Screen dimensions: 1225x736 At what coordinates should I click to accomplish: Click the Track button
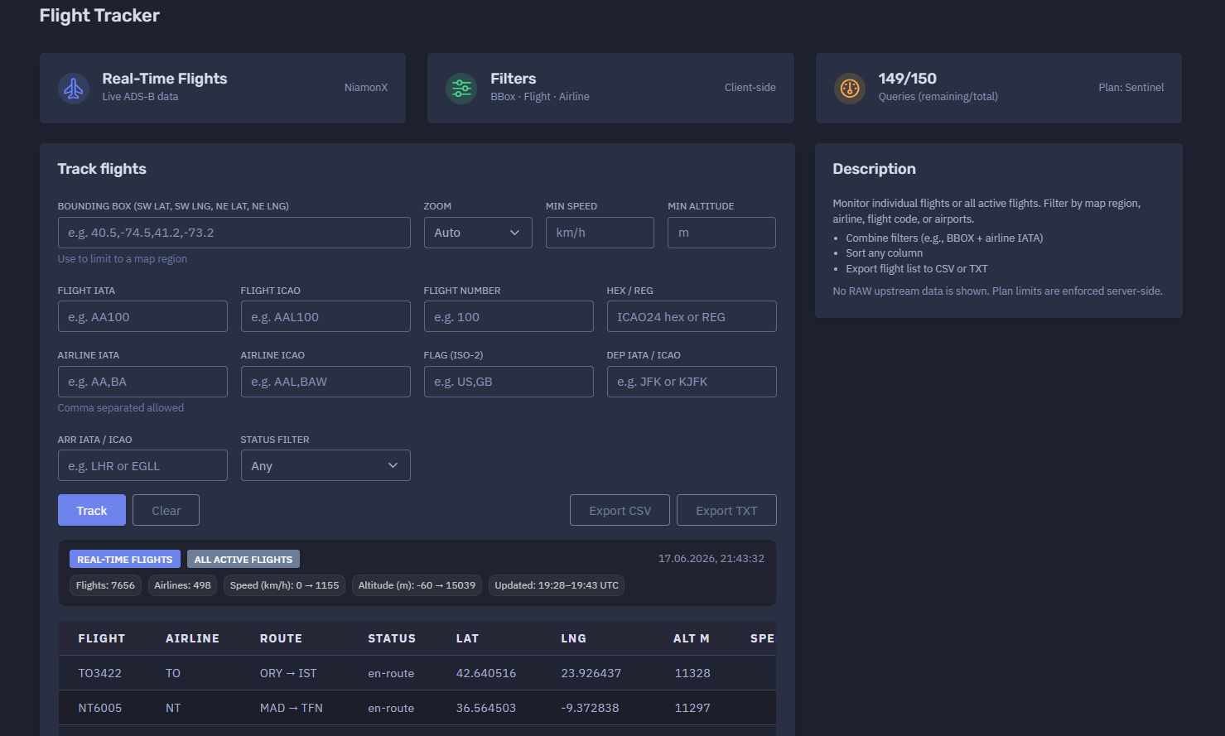(92, 510)
